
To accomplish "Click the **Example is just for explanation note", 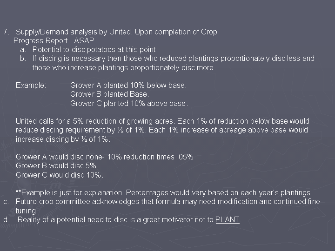I will pyautogui.click(x=164, y=193).
